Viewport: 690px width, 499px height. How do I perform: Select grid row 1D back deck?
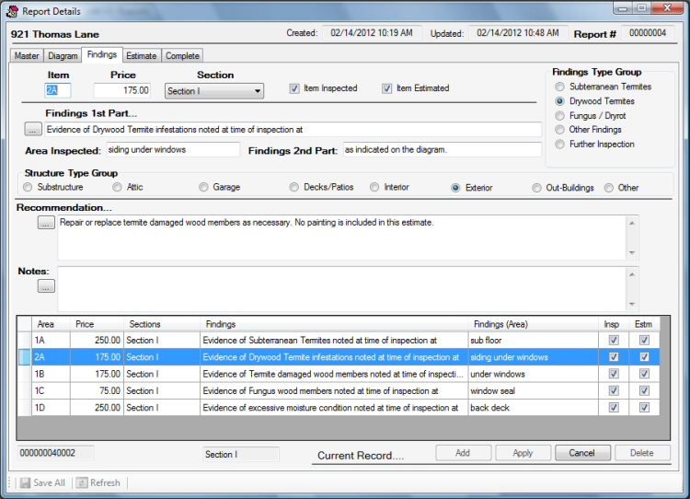point(339,407)
